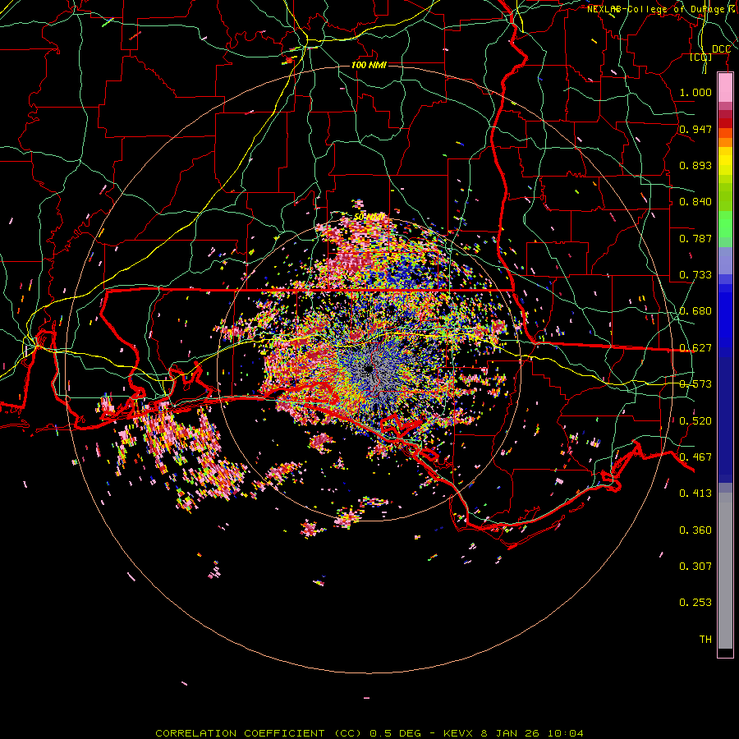
Task: Click the gray low-value color bar segment
Action: click(725, 571)
